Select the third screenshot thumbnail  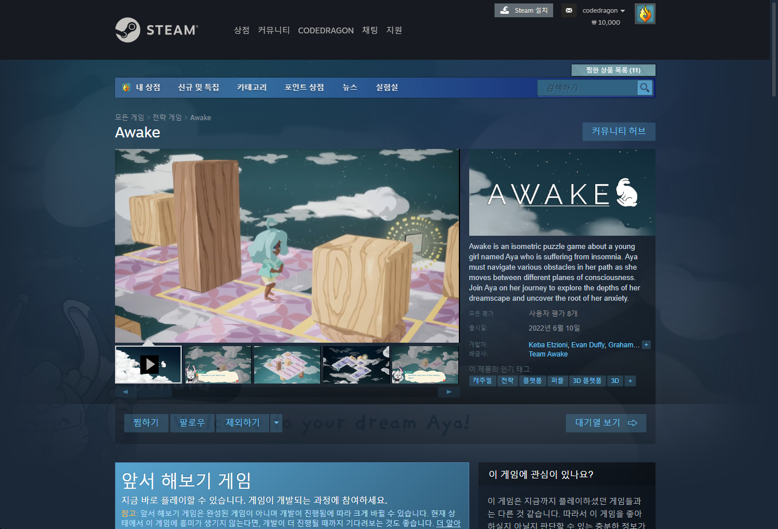point(287,365)
